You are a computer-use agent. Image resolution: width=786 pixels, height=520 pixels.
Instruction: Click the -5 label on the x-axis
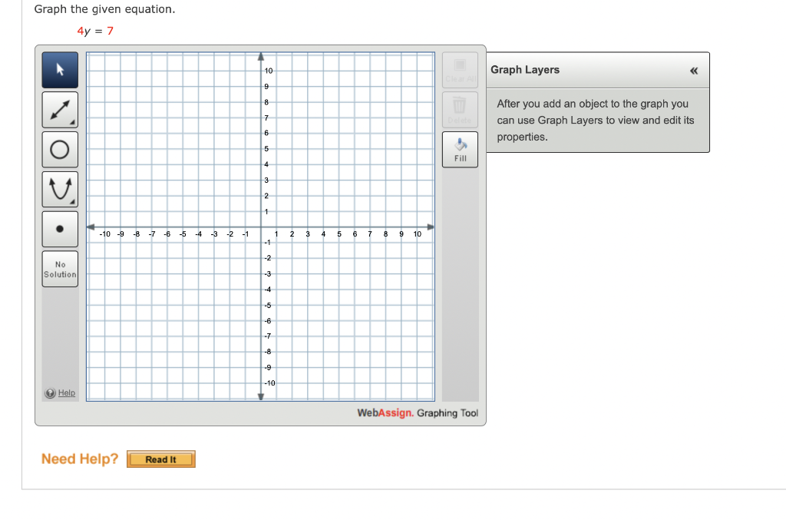tap(183, 234)
